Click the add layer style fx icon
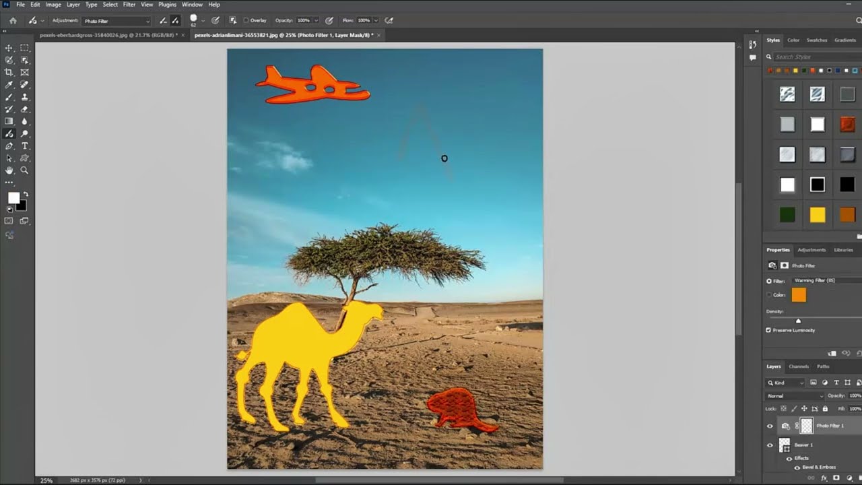Screen dimensions: 862x485 pyautogui.click(x=824, y=478)
